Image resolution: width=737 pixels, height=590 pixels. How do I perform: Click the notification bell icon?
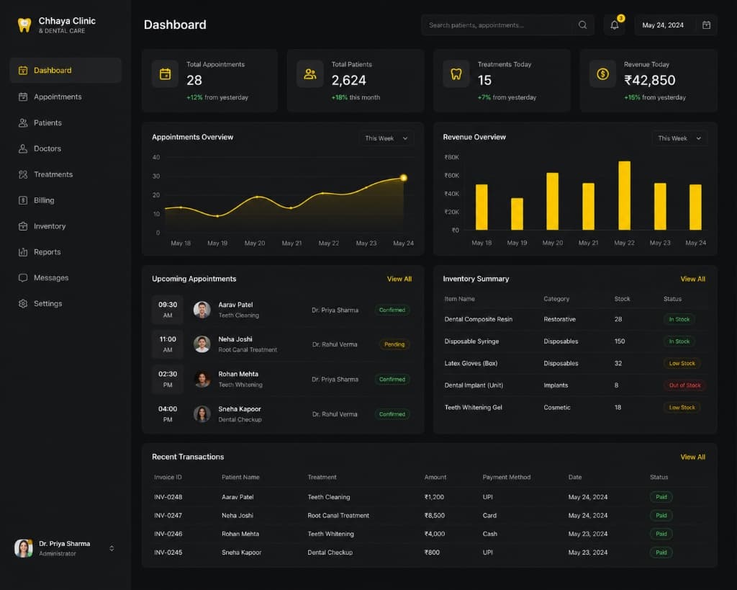615,25
